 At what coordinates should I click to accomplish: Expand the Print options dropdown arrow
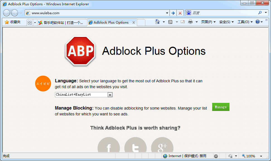tap(197, 22)
